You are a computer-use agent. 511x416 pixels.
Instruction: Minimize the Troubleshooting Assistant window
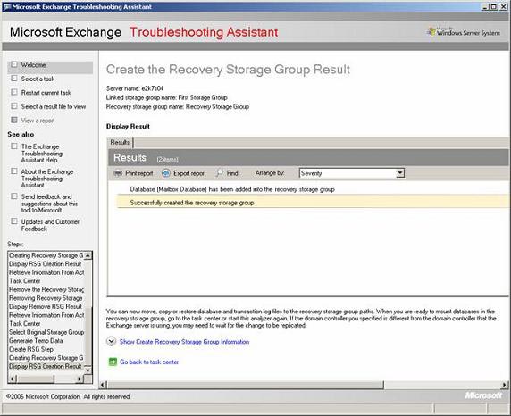[x=486, y=6]
